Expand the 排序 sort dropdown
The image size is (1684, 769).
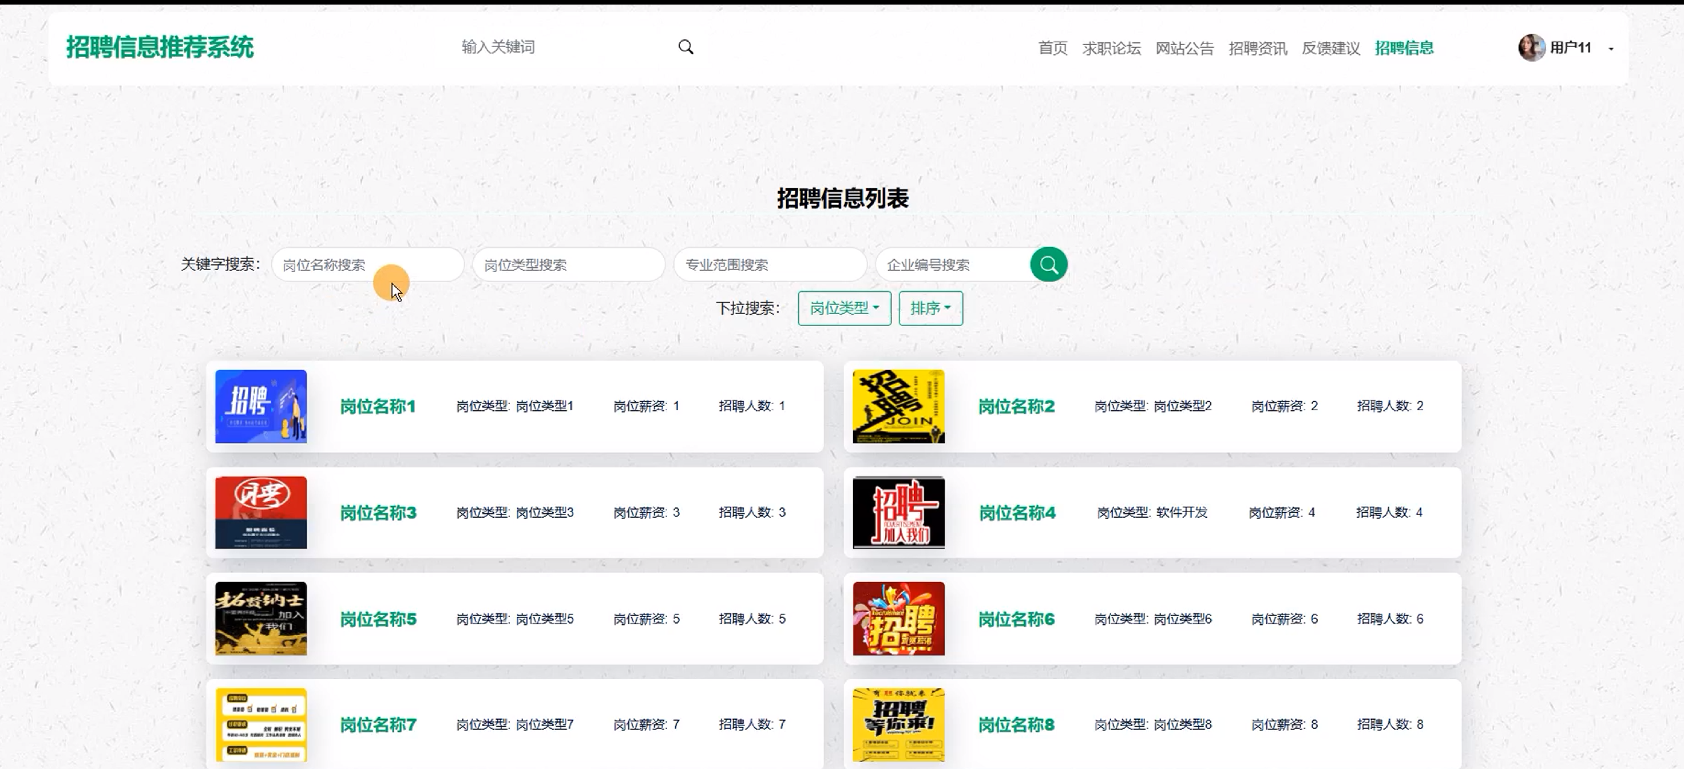(x=930, y=308)
